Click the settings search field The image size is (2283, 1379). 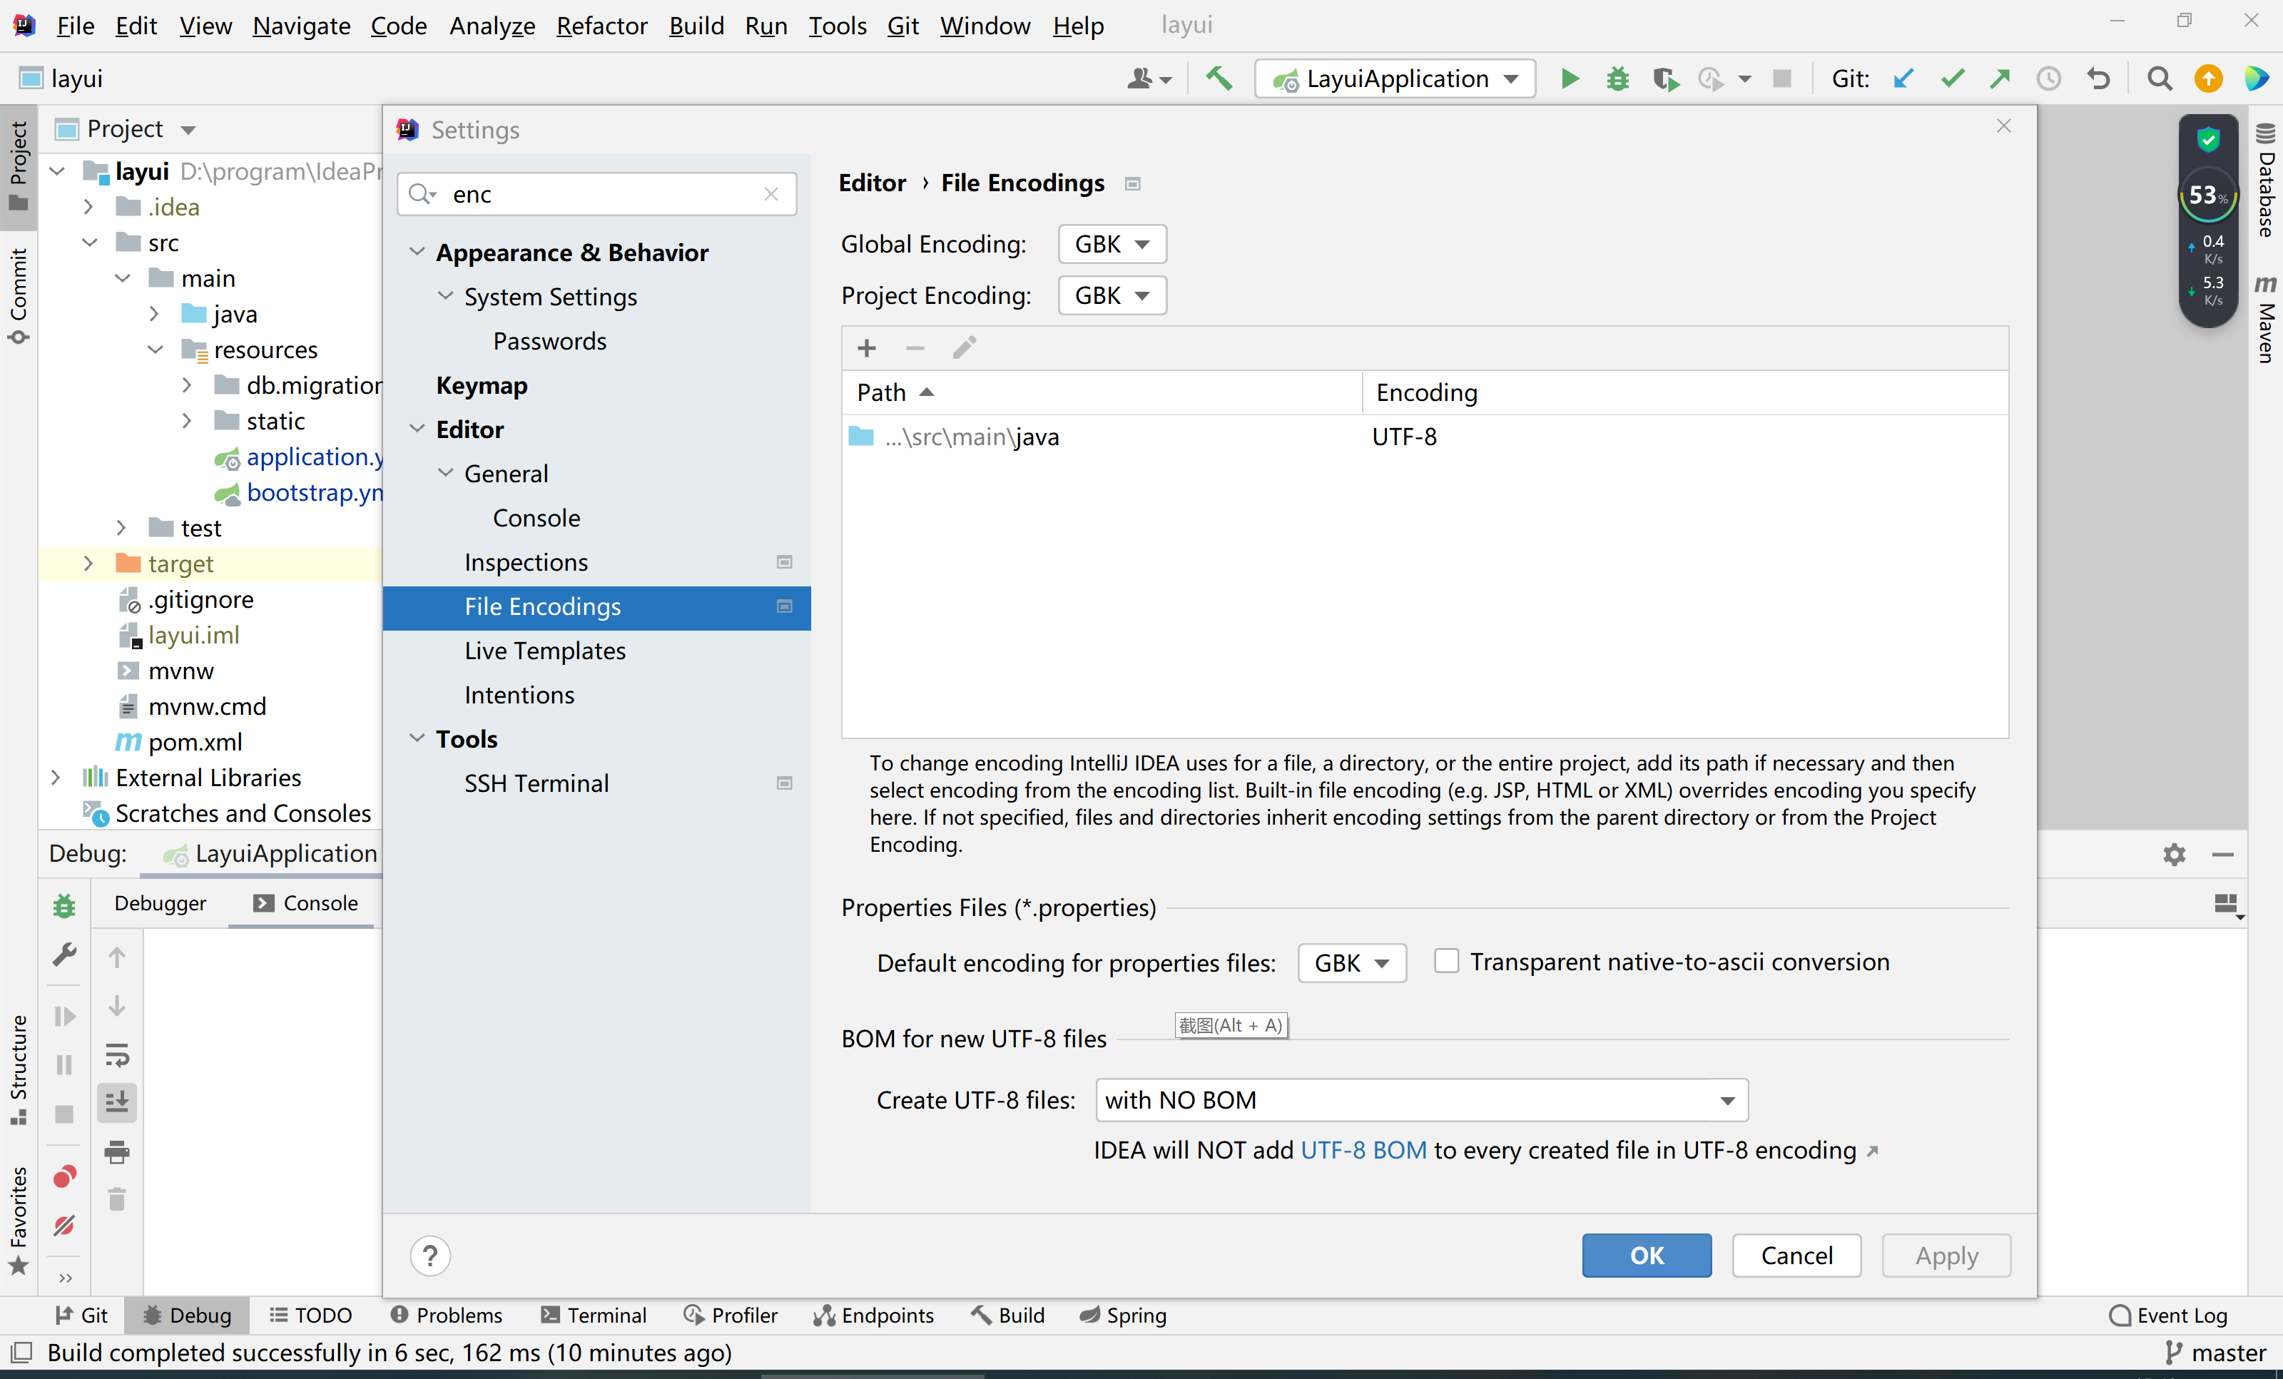596,194
